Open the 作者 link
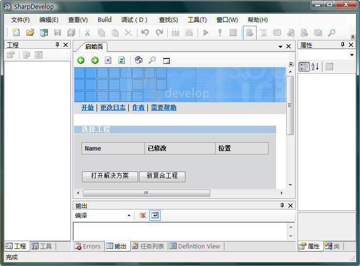 (138, 107)
